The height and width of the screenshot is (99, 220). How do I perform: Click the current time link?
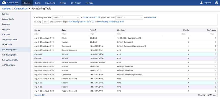click(151, 18)
